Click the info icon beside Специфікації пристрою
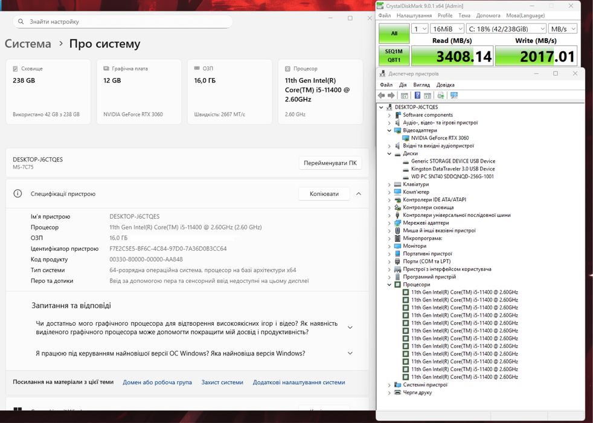593x423 pixels. [18, 194]
